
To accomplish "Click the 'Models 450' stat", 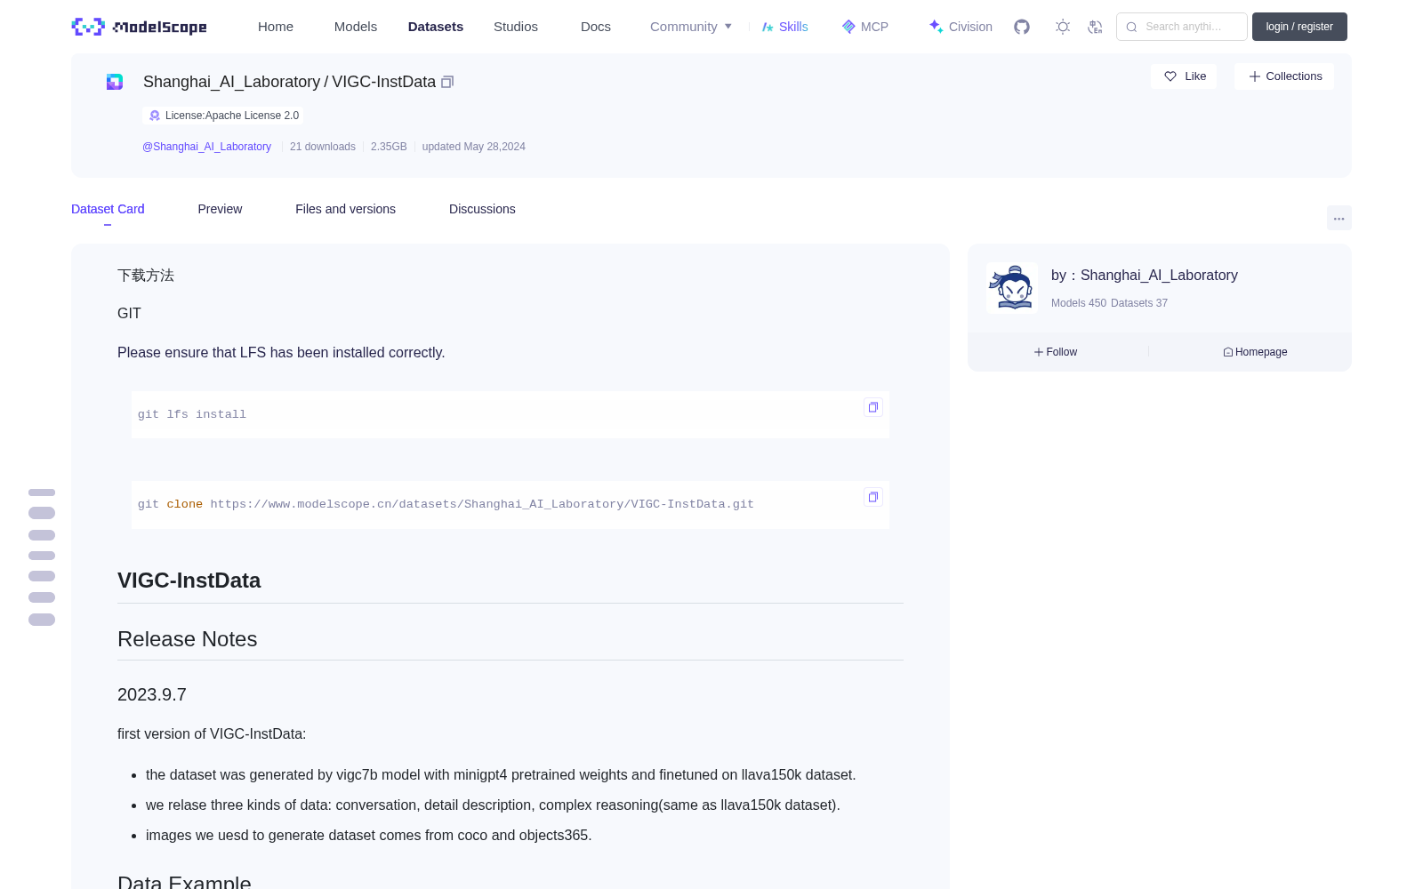I will coord(1079,303).
